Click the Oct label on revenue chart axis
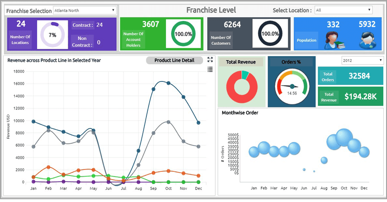The image size is (387, 202). tap(168, 189)
